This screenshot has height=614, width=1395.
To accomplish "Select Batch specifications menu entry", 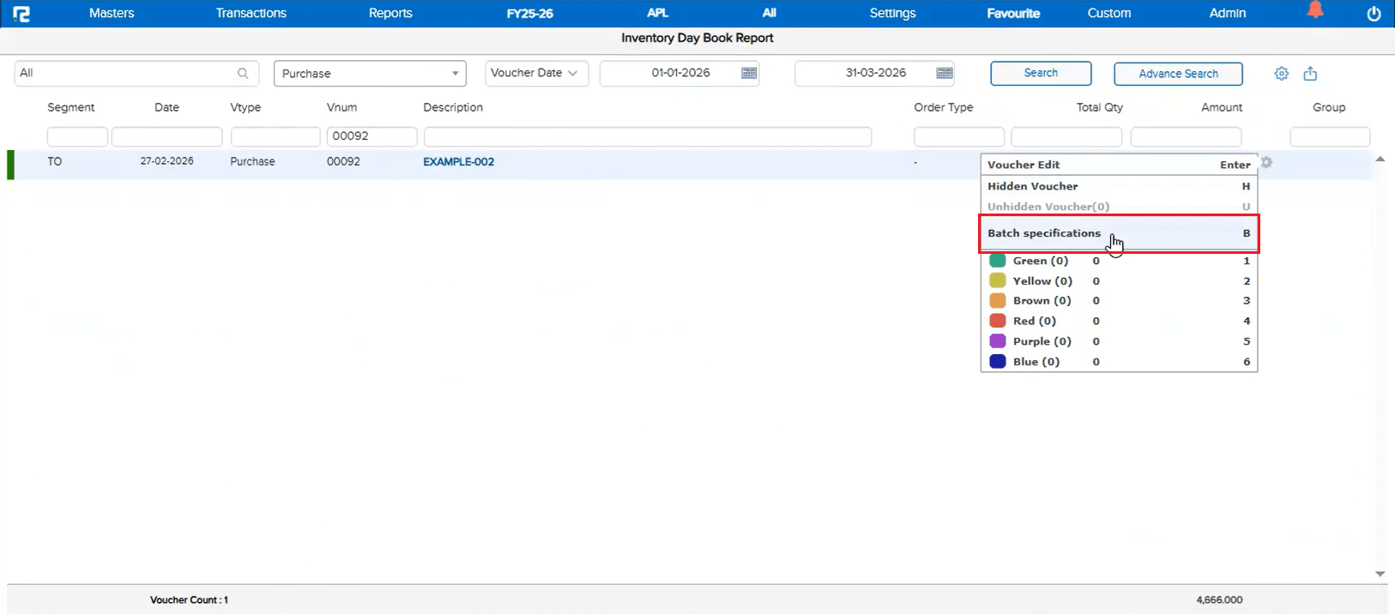I will 1119,233.
